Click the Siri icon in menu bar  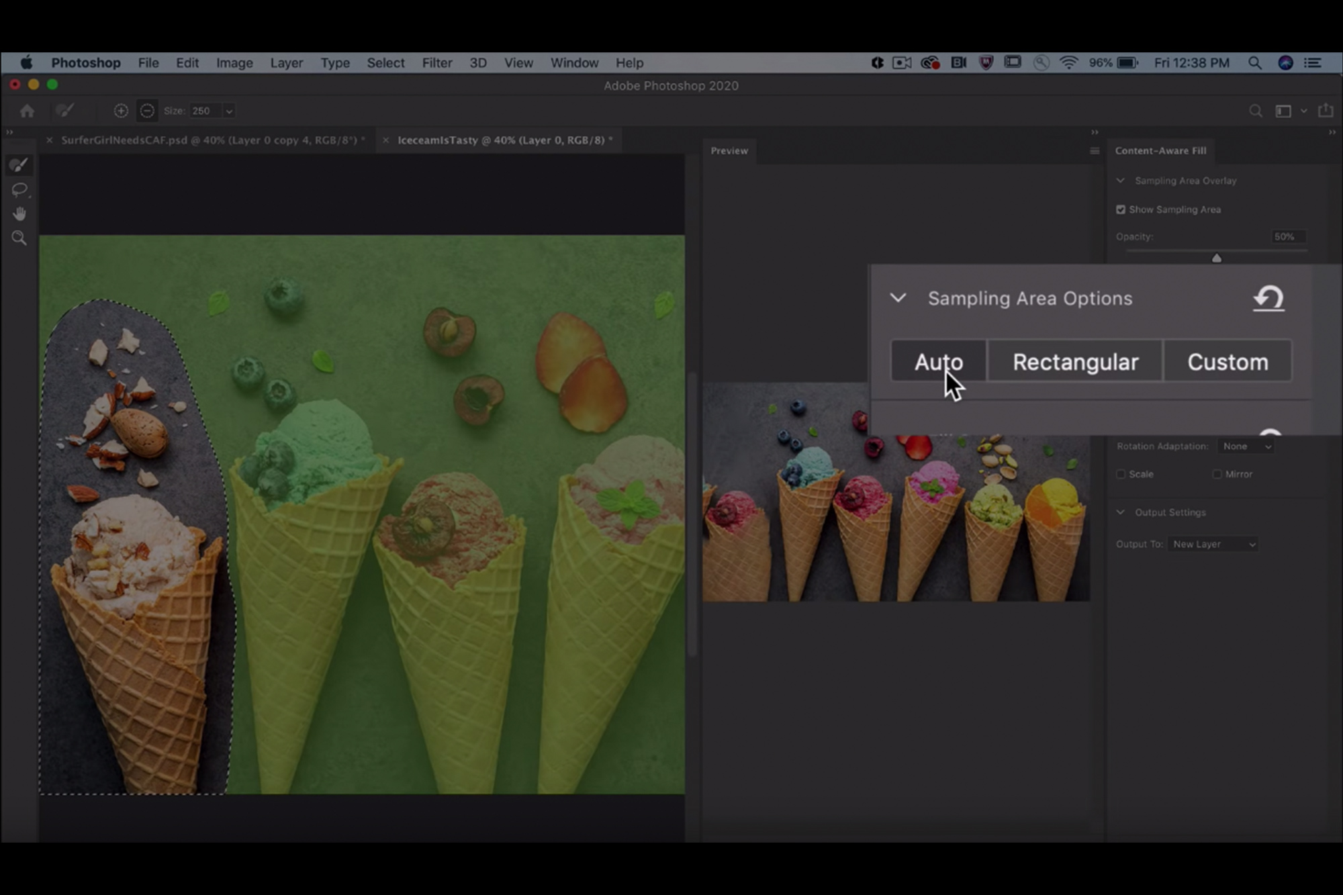tap(1285, 62)
